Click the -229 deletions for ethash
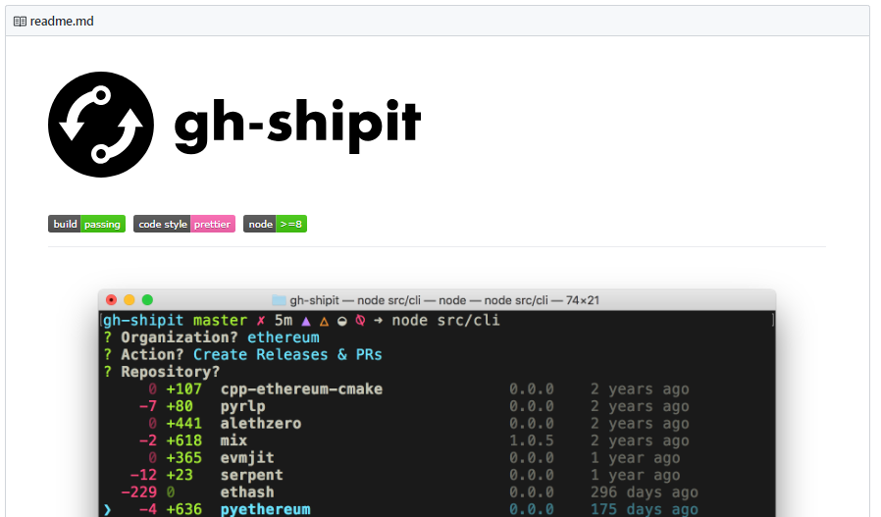 tap(138, 492)
